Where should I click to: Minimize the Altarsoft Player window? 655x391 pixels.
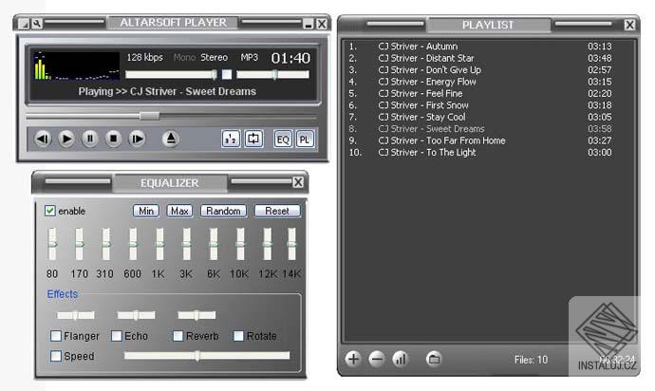[x=309, y=25]
